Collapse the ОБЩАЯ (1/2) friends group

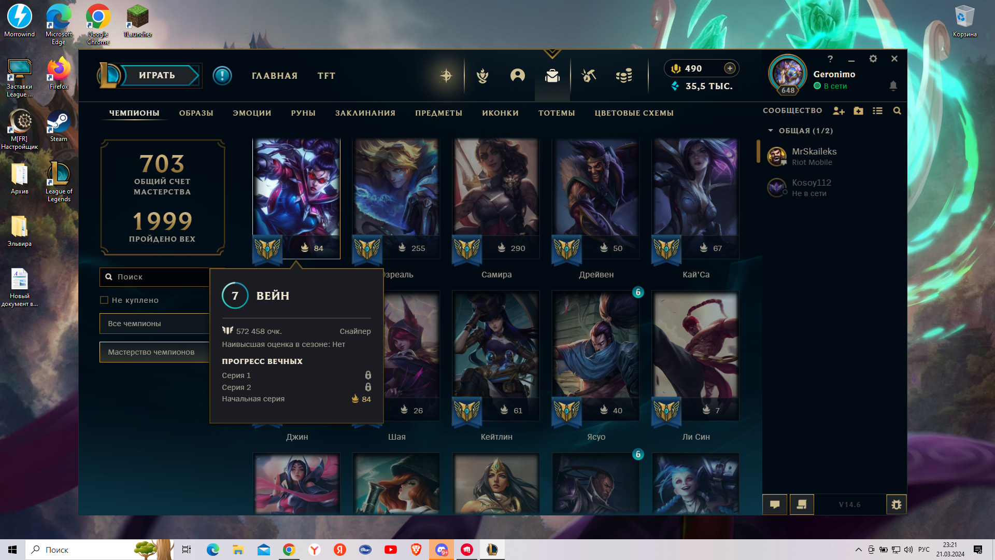pyautogui.click(x=801, y=131)
